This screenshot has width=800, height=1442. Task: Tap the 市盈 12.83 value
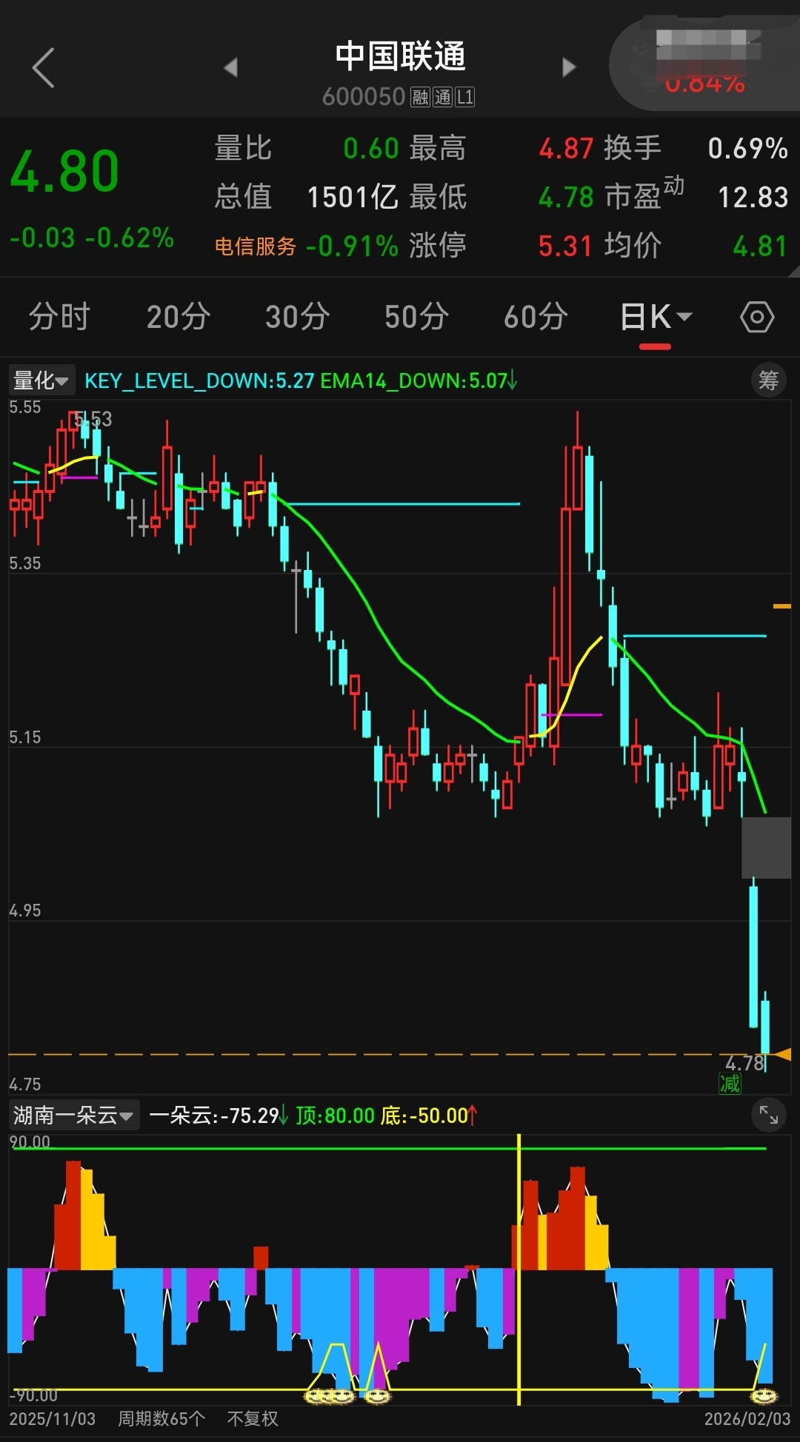click(753, 198)
